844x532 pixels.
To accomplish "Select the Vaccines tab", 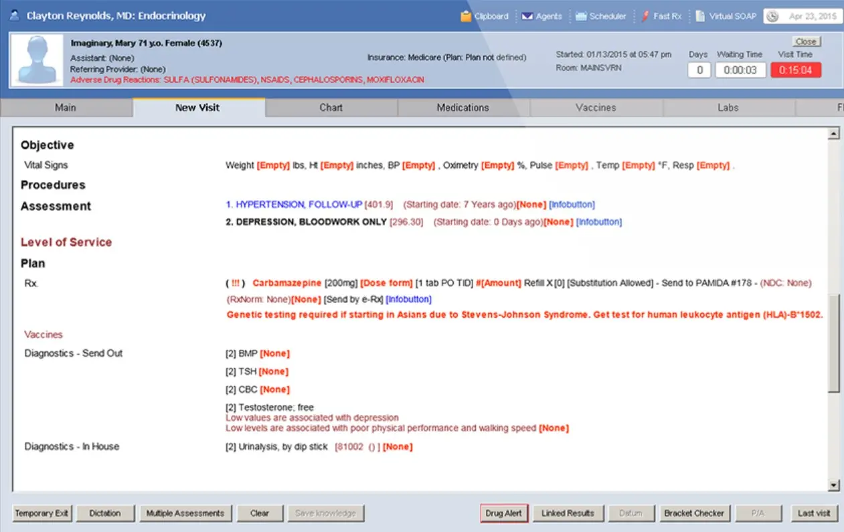I will [x=595, y=107].
